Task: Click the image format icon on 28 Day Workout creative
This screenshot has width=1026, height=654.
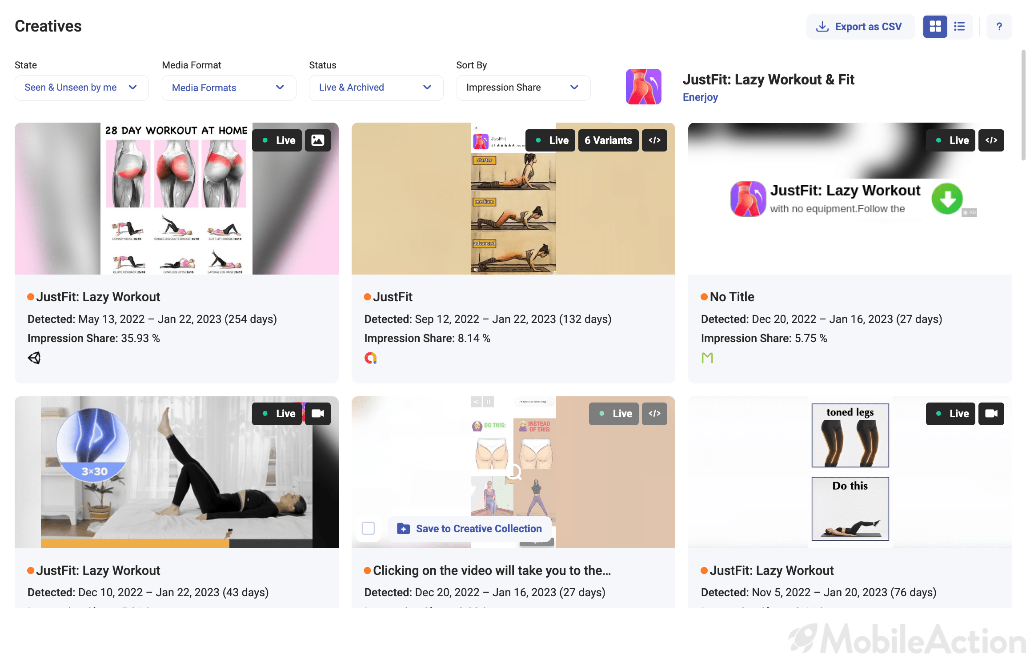Action: pyautogui.click(x=318, y=140)
